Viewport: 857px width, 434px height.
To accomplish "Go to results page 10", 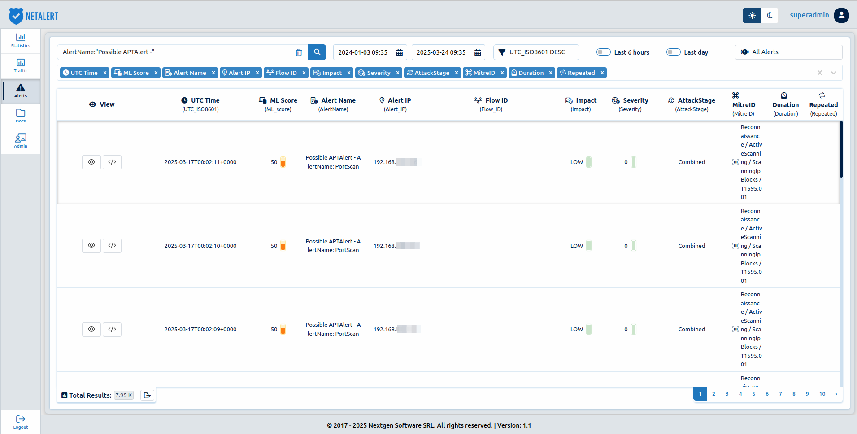I will click(822, 394).
